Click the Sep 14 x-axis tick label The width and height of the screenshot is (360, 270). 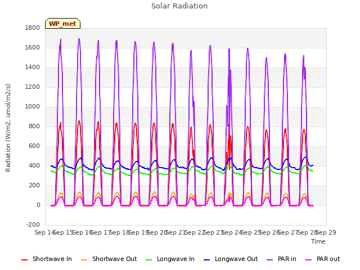click(44, 232)
